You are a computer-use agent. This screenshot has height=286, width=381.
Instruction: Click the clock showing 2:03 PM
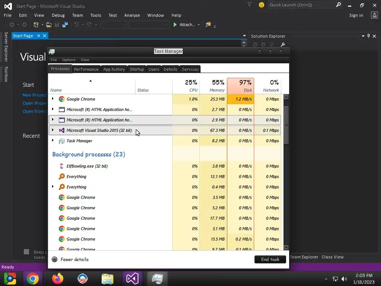coord(364,275)
